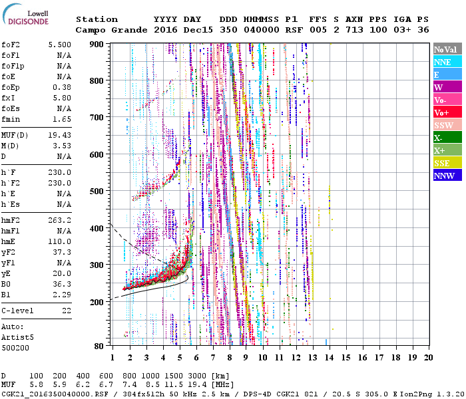Click the 200 km height axis label
The width and height of the screenshot is (466, 399).
click(x=97, y=302)
